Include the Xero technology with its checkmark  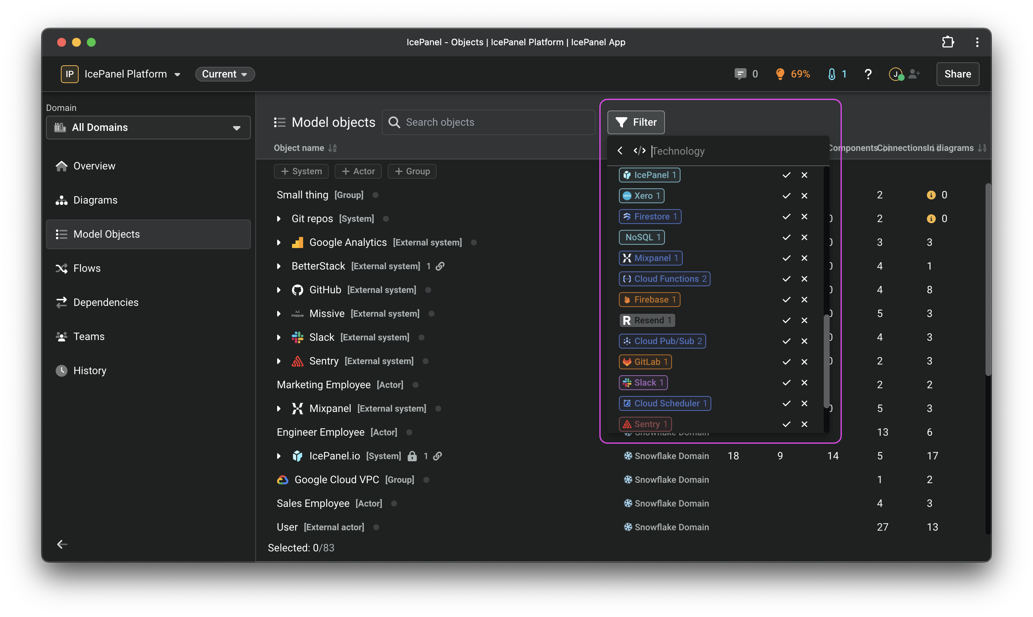786,196
